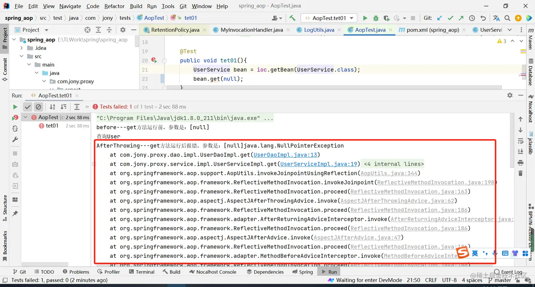The image size is (535, 287).
Task: Open the Build menu
Action: coord(136,6)
